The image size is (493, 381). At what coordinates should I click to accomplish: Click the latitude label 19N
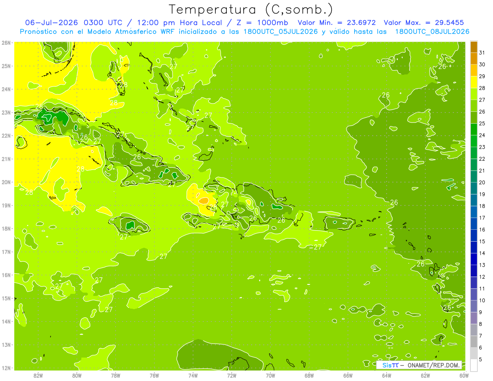click(x=6, y=206)
